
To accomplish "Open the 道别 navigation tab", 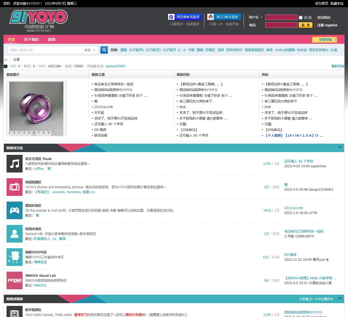I will click(x=51, y=39).
